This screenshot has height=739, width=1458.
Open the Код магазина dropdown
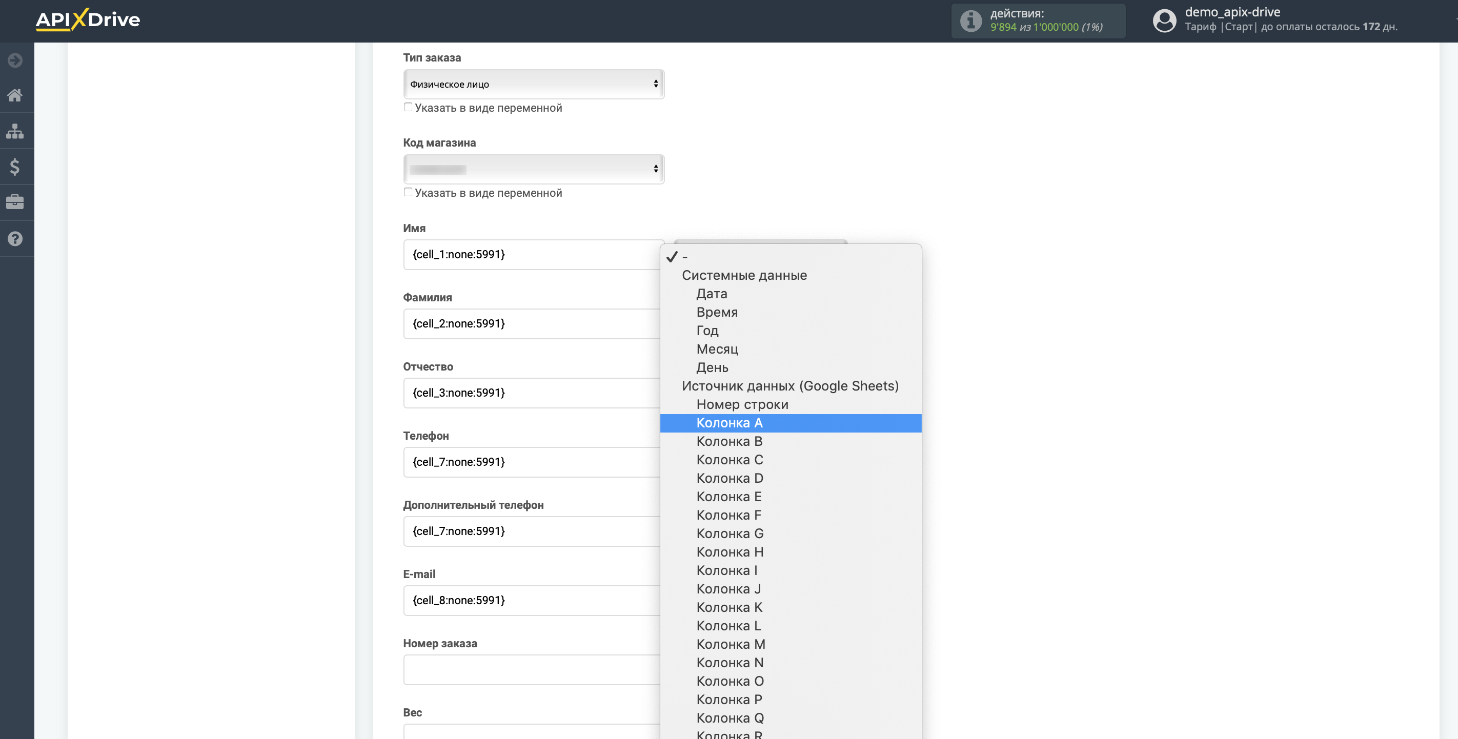click(x=533, y=169)
